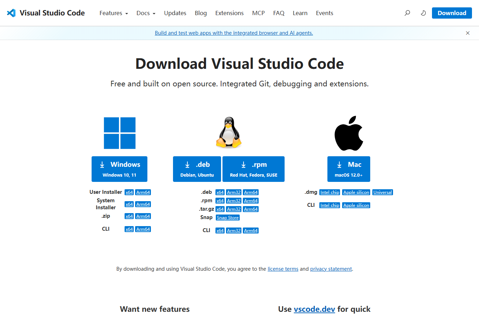
Task: Open the Extensions menu item
Action: pos(229,13)
